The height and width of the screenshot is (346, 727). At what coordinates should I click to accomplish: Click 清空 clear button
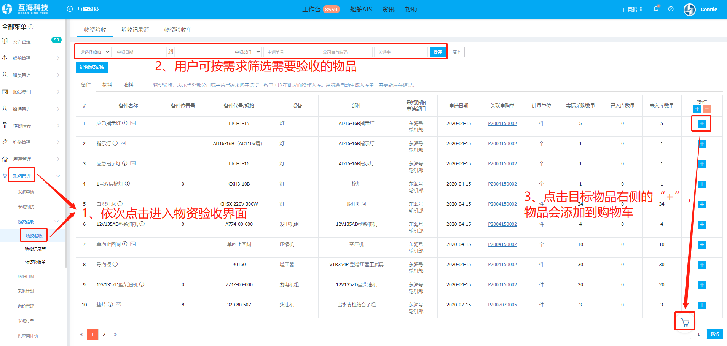tap(457, 52)
